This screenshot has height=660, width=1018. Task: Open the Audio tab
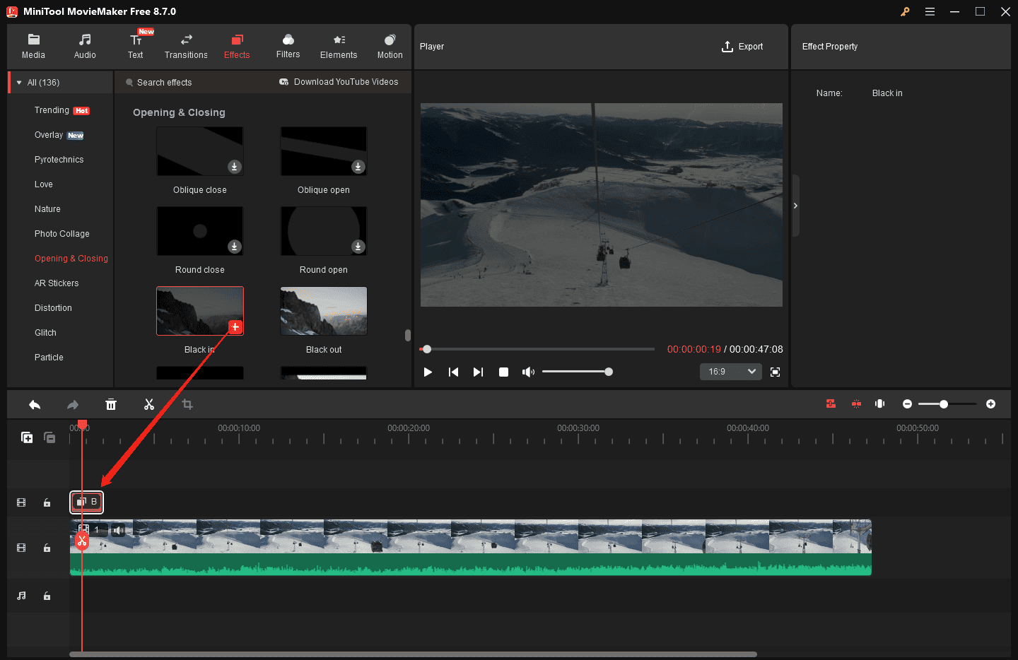coord(85,47)
